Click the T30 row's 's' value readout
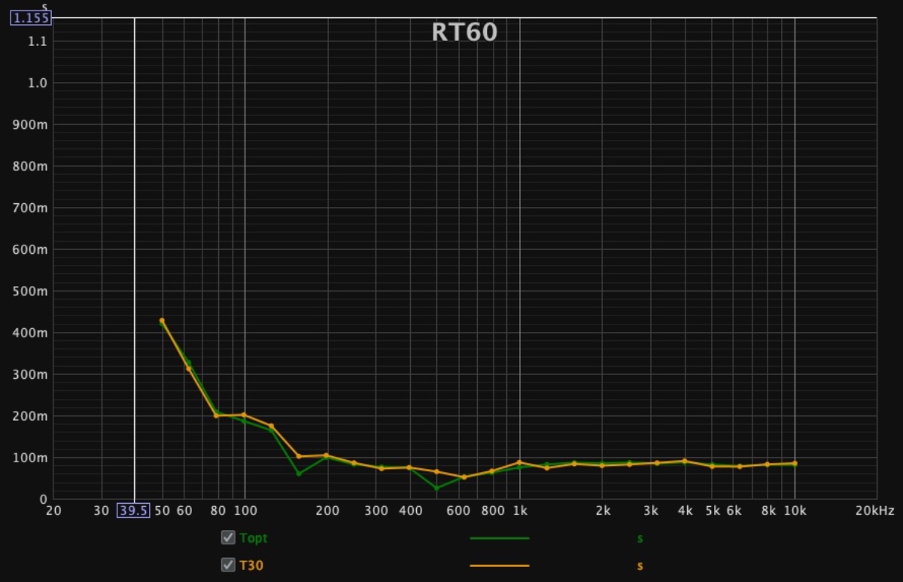 (640, 565)
